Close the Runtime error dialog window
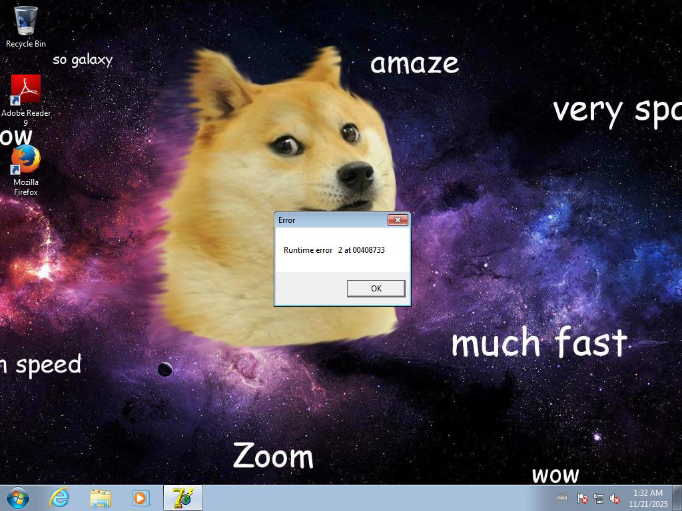 pos(398,220)
